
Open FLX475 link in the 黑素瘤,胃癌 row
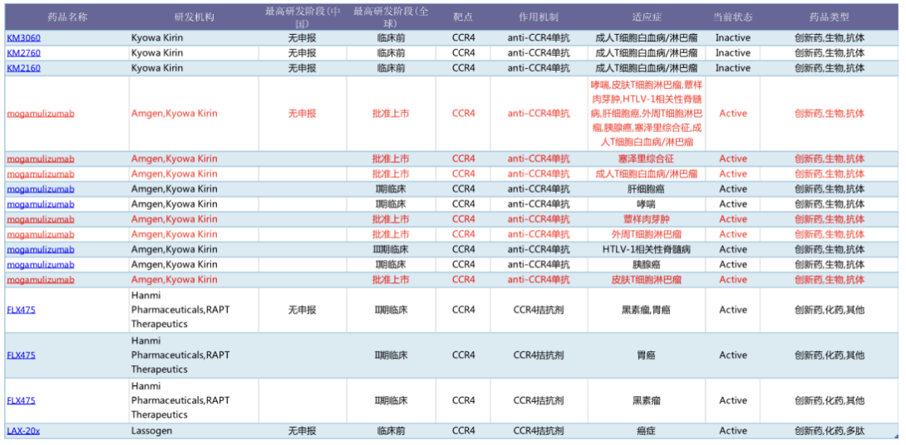coord(21,310)
